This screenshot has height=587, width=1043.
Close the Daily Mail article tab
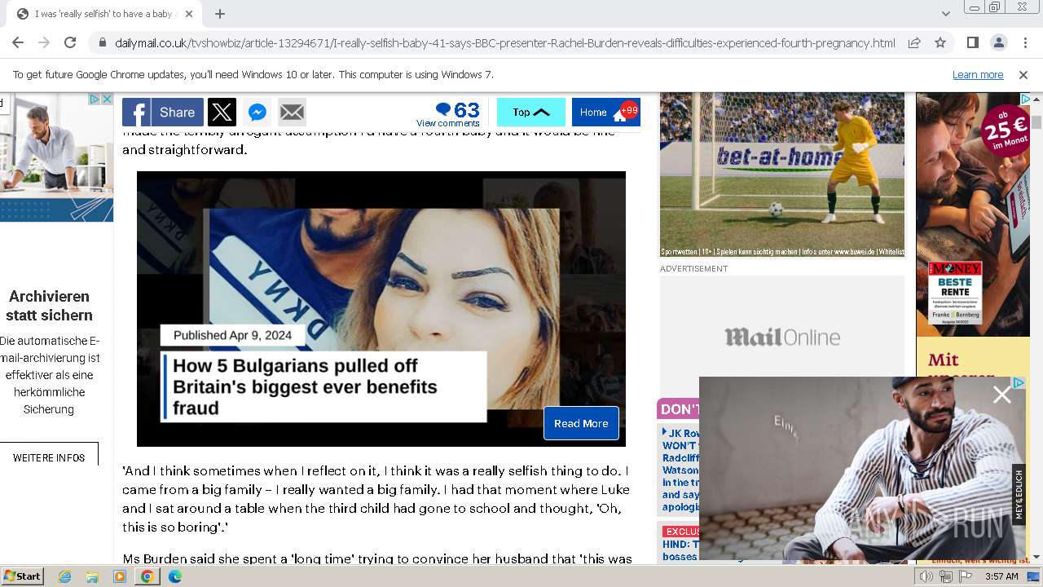pos(190,14)
